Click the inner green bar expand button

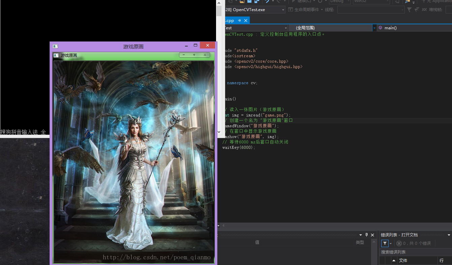click(x=205, y=55)
